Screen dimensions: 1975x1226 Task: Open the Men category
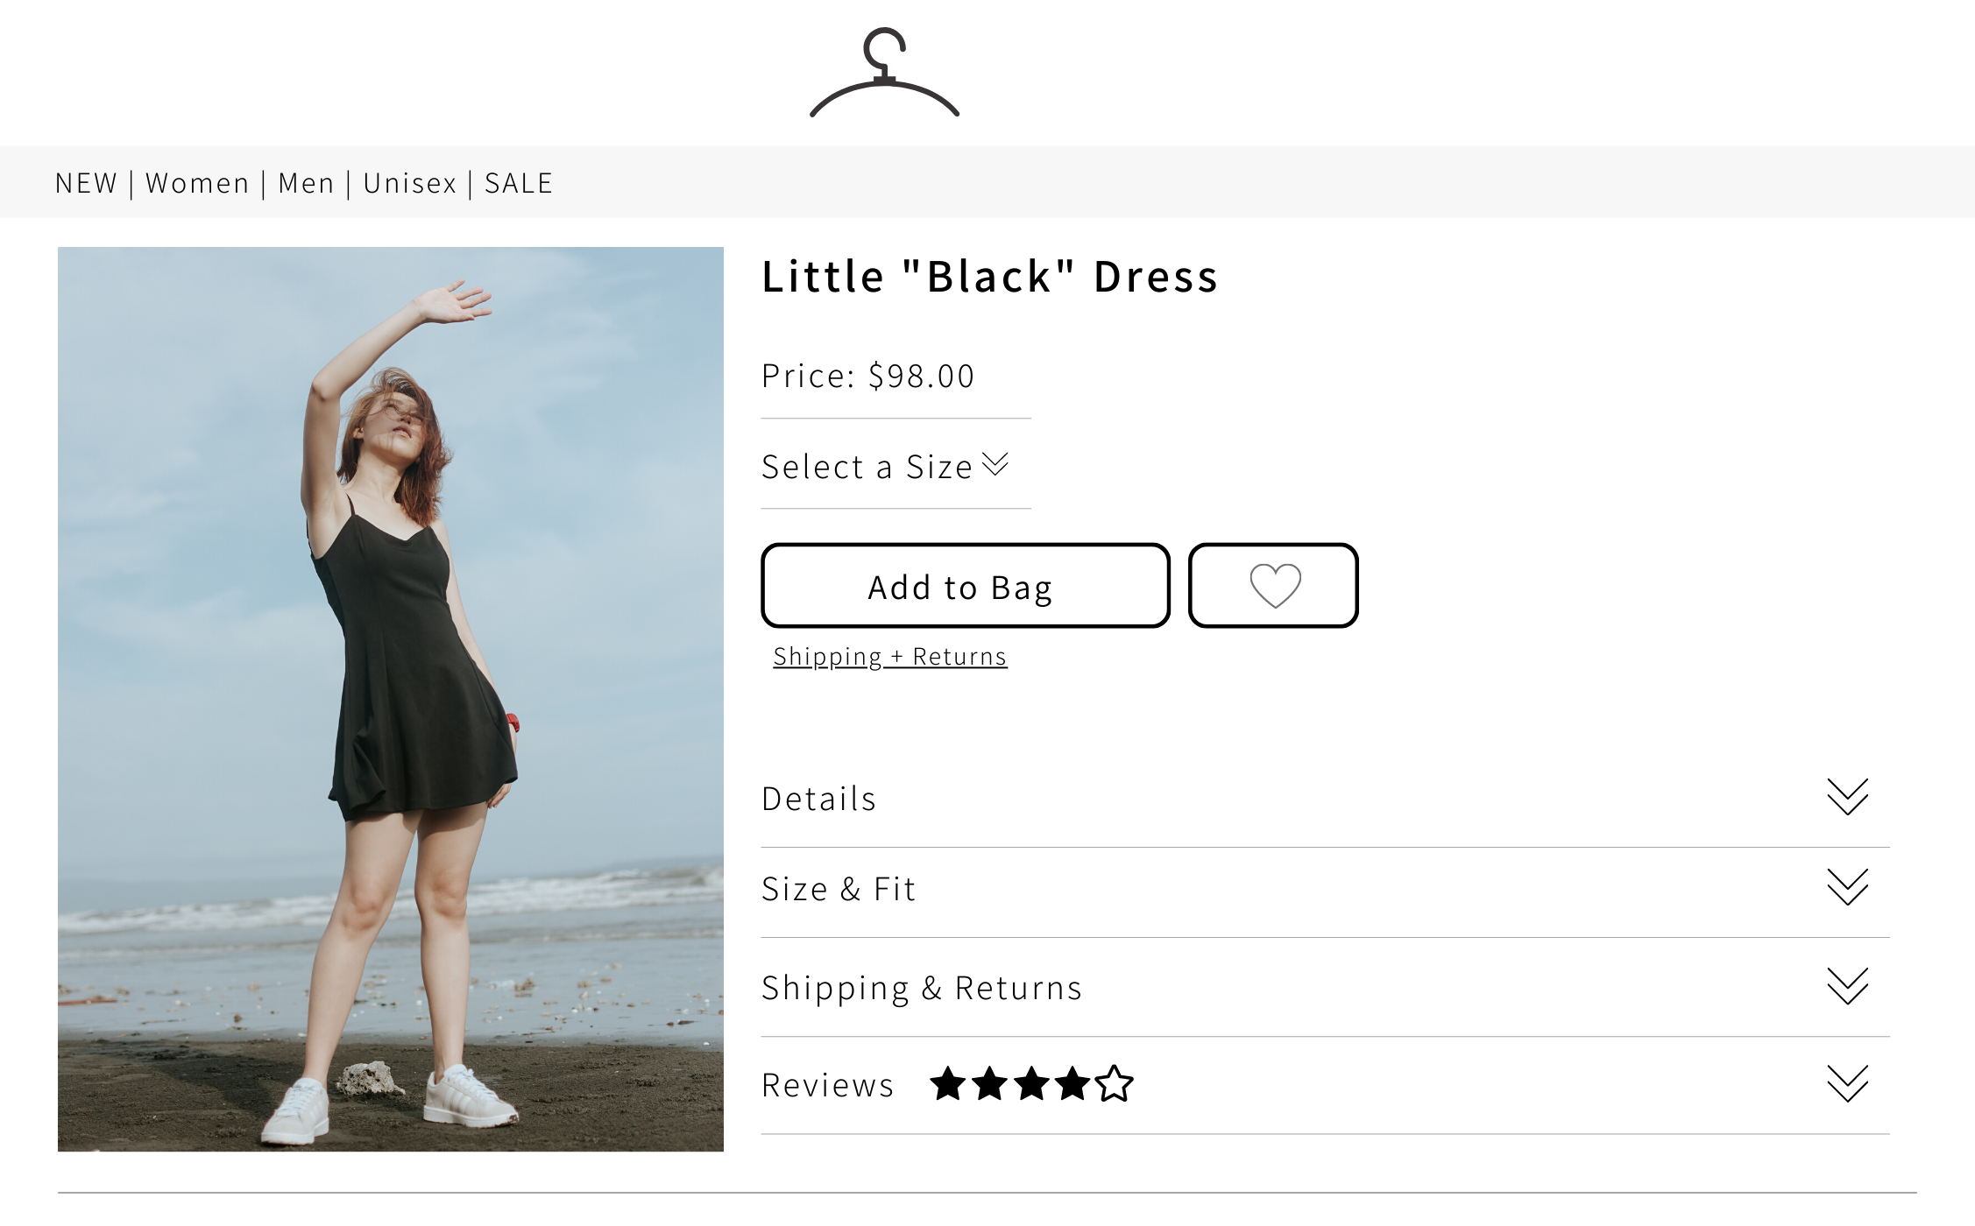(x=306, y=183)
